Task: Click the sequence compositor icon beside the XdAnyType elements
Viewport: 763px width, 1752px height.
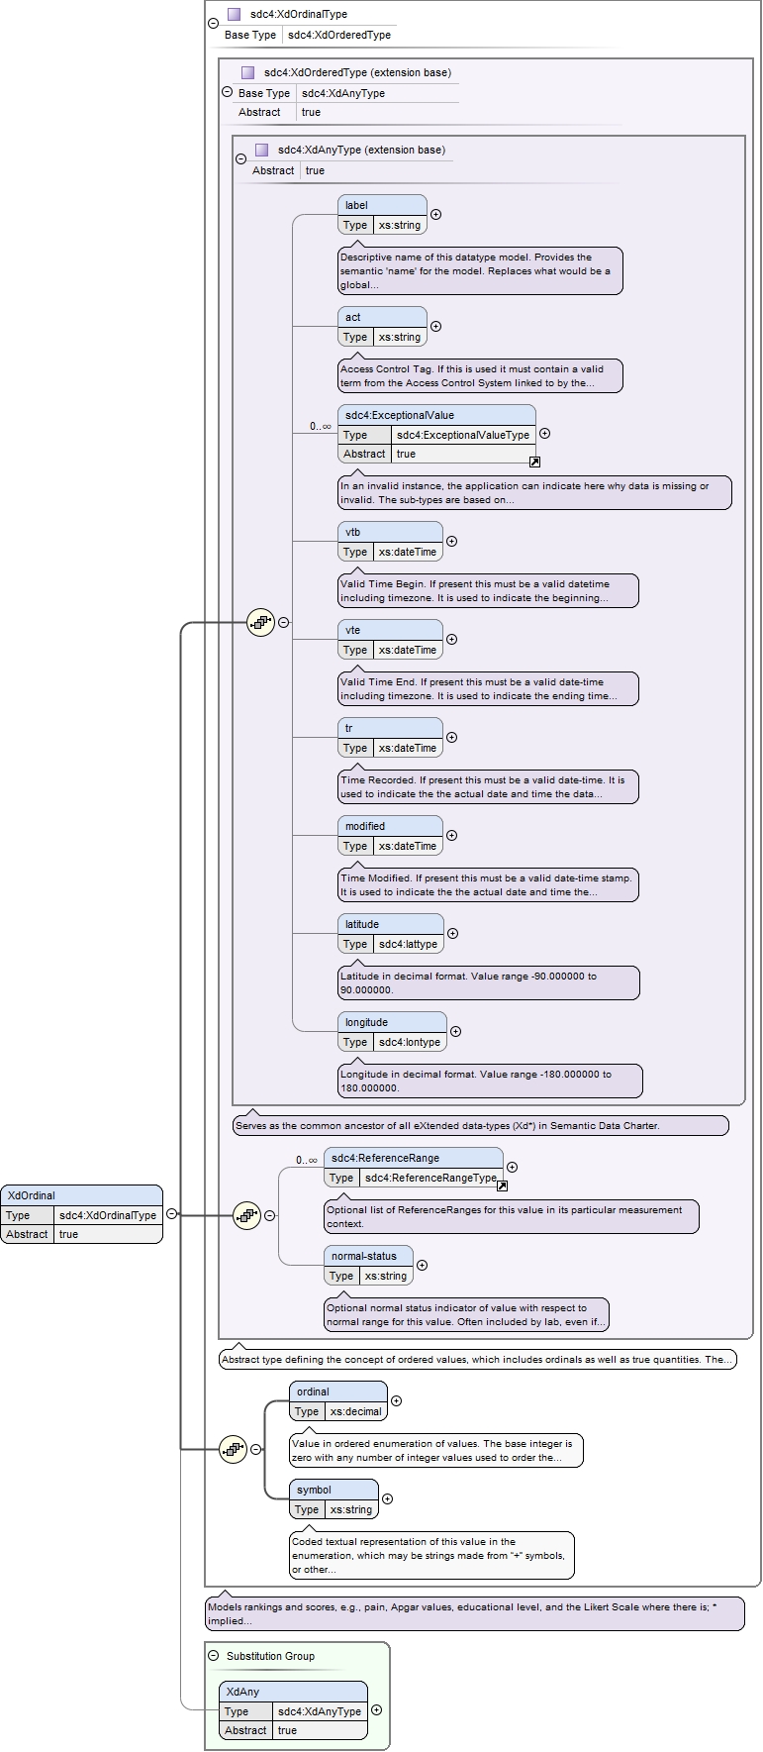Action: coord(260,623)
